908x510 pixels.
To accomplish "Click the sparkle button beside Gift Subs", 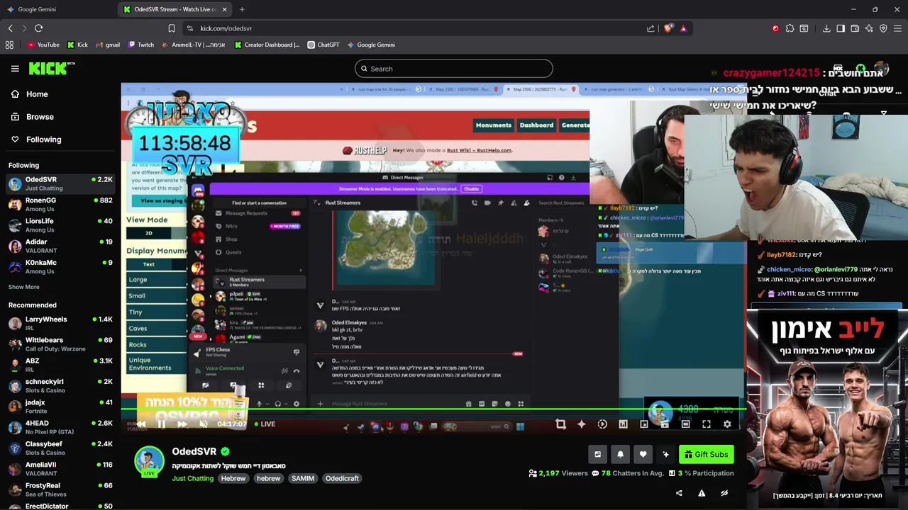I will (665, 454).
